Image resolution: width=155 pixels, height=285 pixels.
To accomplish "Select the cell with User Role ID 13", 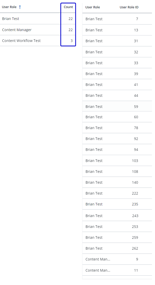I will coord(136,30).
